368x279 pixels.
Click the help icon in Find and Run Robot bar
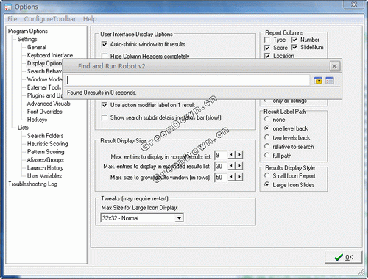(318, 81)
